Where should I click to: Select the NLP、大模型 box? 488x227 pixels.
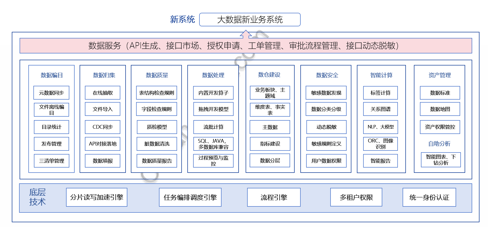coord(381,127)
